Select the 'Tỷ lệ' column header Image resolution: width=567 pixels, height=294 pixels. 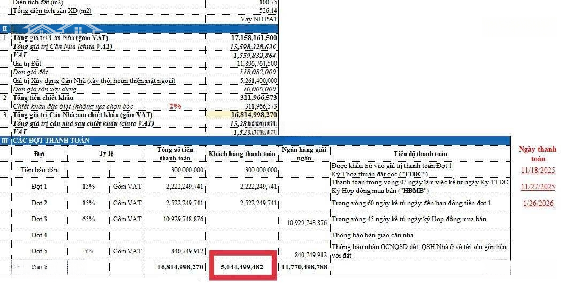pos(105,154)
